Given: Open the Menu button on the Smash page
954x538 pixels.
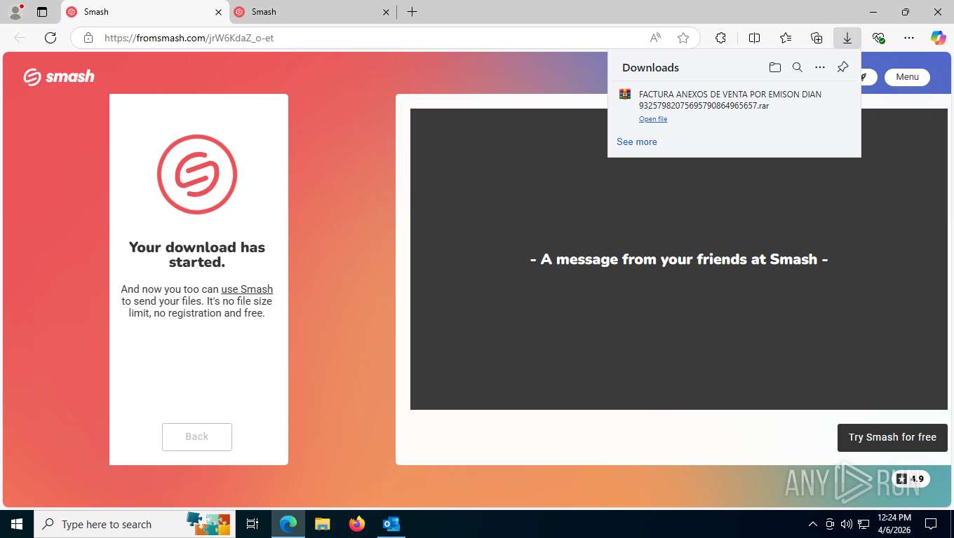Looking at the screenshot, I should [907, 77].
